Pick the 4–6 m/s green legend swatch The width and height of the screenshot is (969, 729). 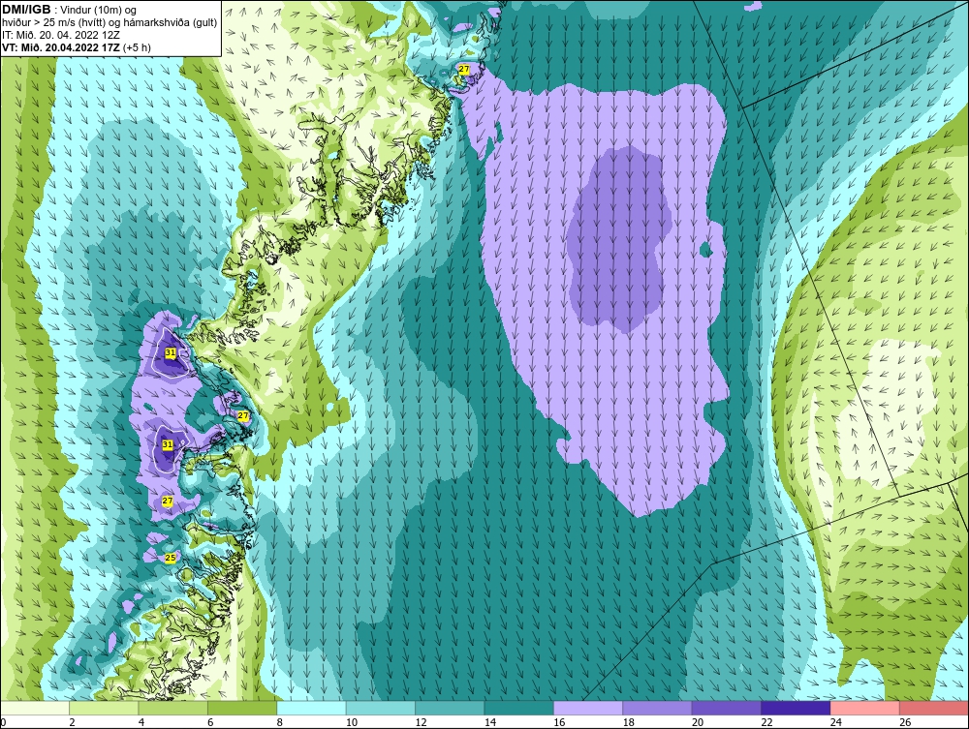pyautogui.click(x=173, y=708)
